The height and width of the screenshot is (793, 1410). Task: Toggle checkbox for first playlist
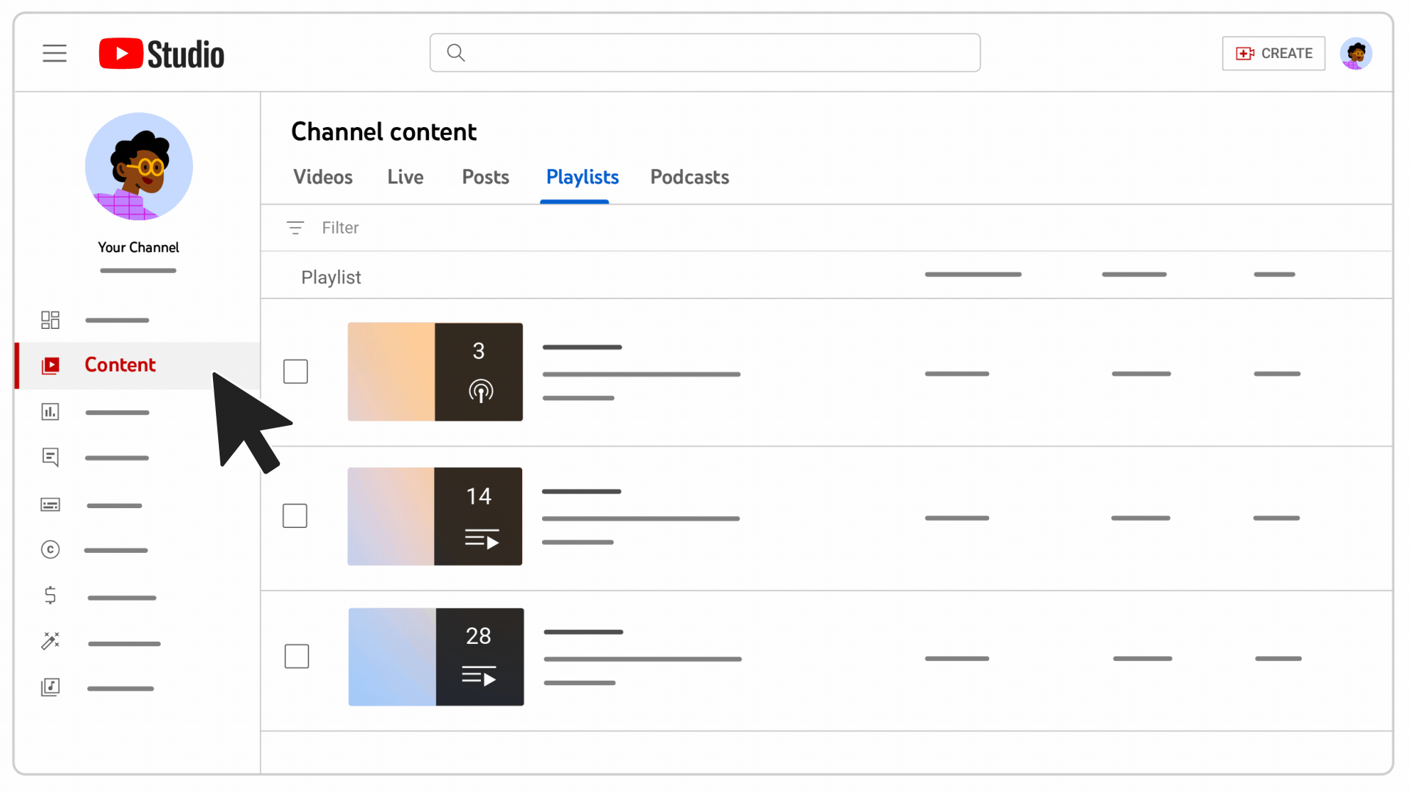(x=295, y=372)
